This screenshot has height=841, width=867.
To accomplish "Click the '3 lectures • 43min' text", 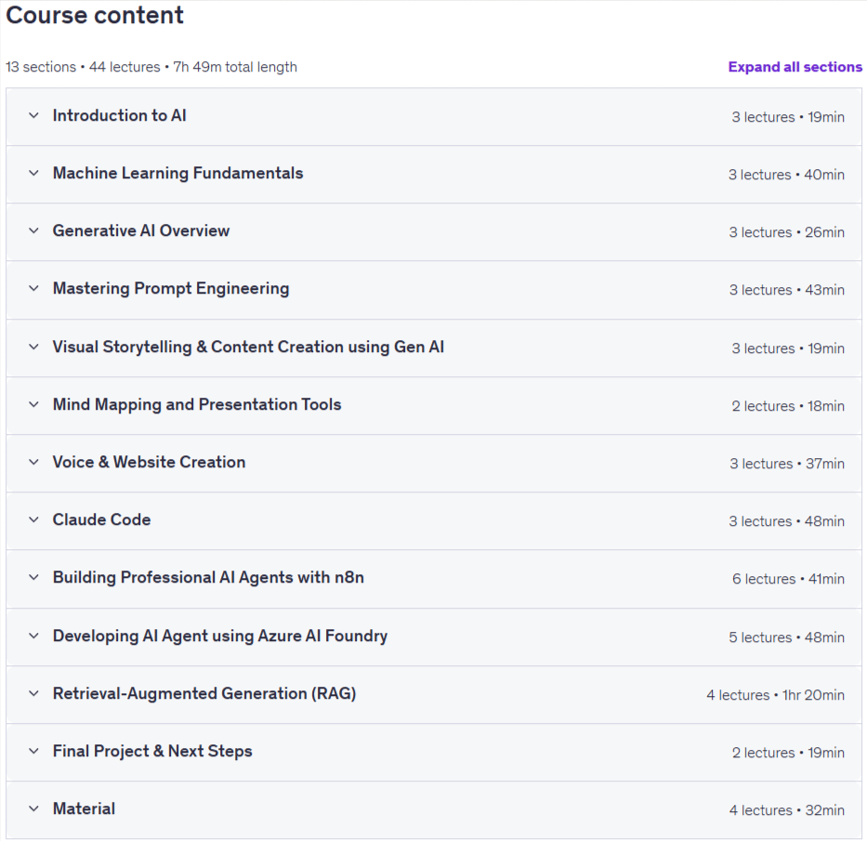I will pyautogui.click(x=787, y=290).
